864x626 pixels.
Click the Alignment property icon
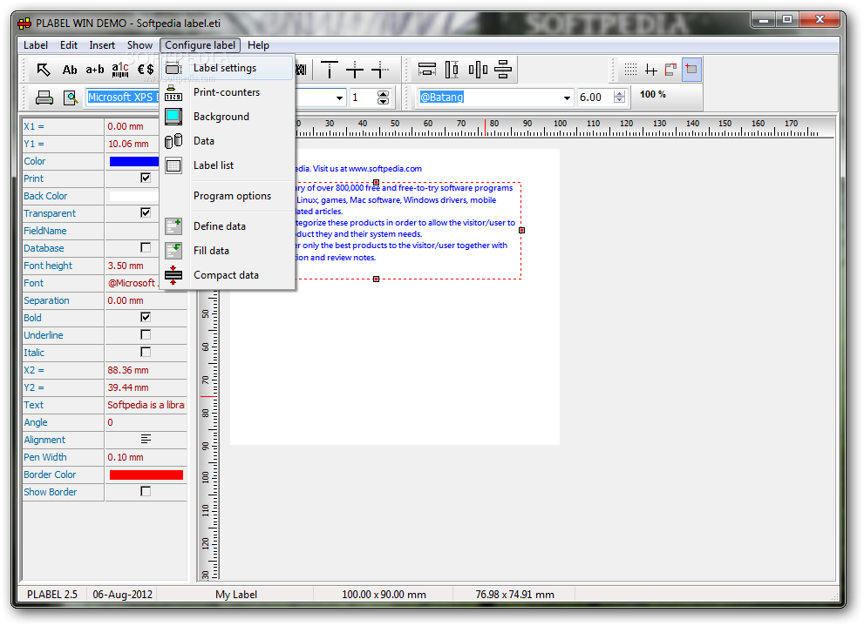[146, 439]
